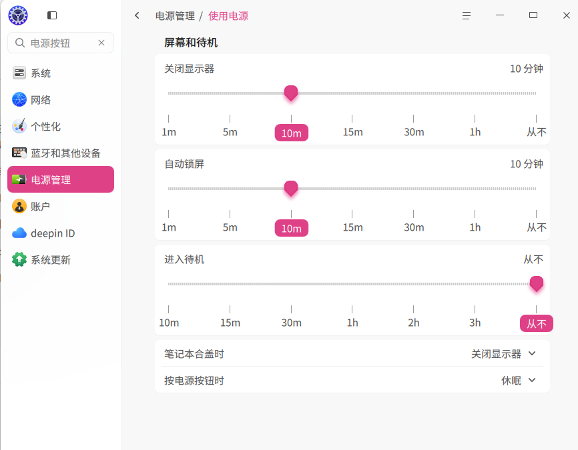Set 关闭显示器 to 1h
578x450 pixels.
475,132
